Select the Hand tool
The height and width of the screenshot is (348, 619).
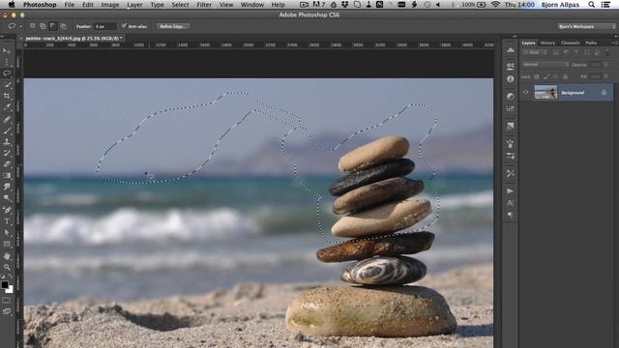click(x=7, y=256)
